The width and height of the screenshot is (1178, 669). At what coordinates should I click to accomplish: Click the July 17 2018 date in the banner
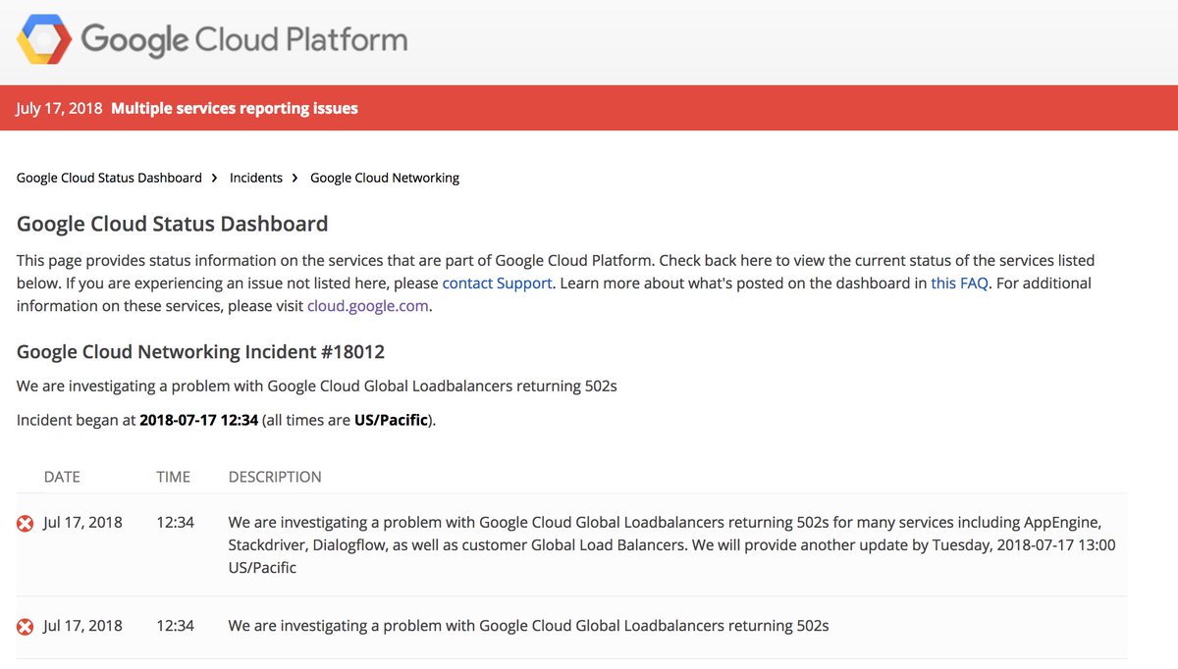tap(59, 108)
